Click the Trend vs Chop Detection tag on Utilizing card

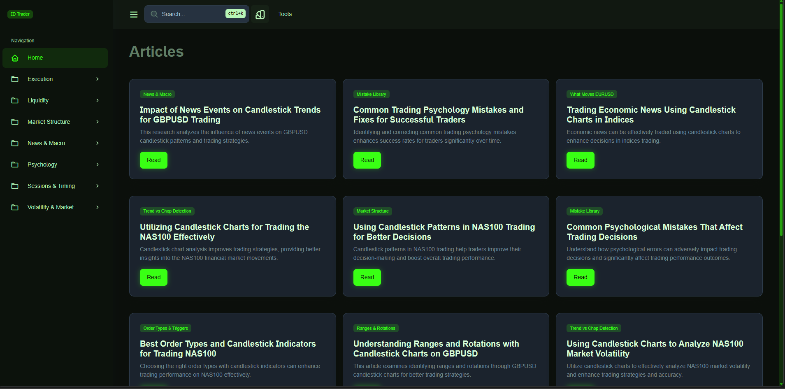click(167, 211)
